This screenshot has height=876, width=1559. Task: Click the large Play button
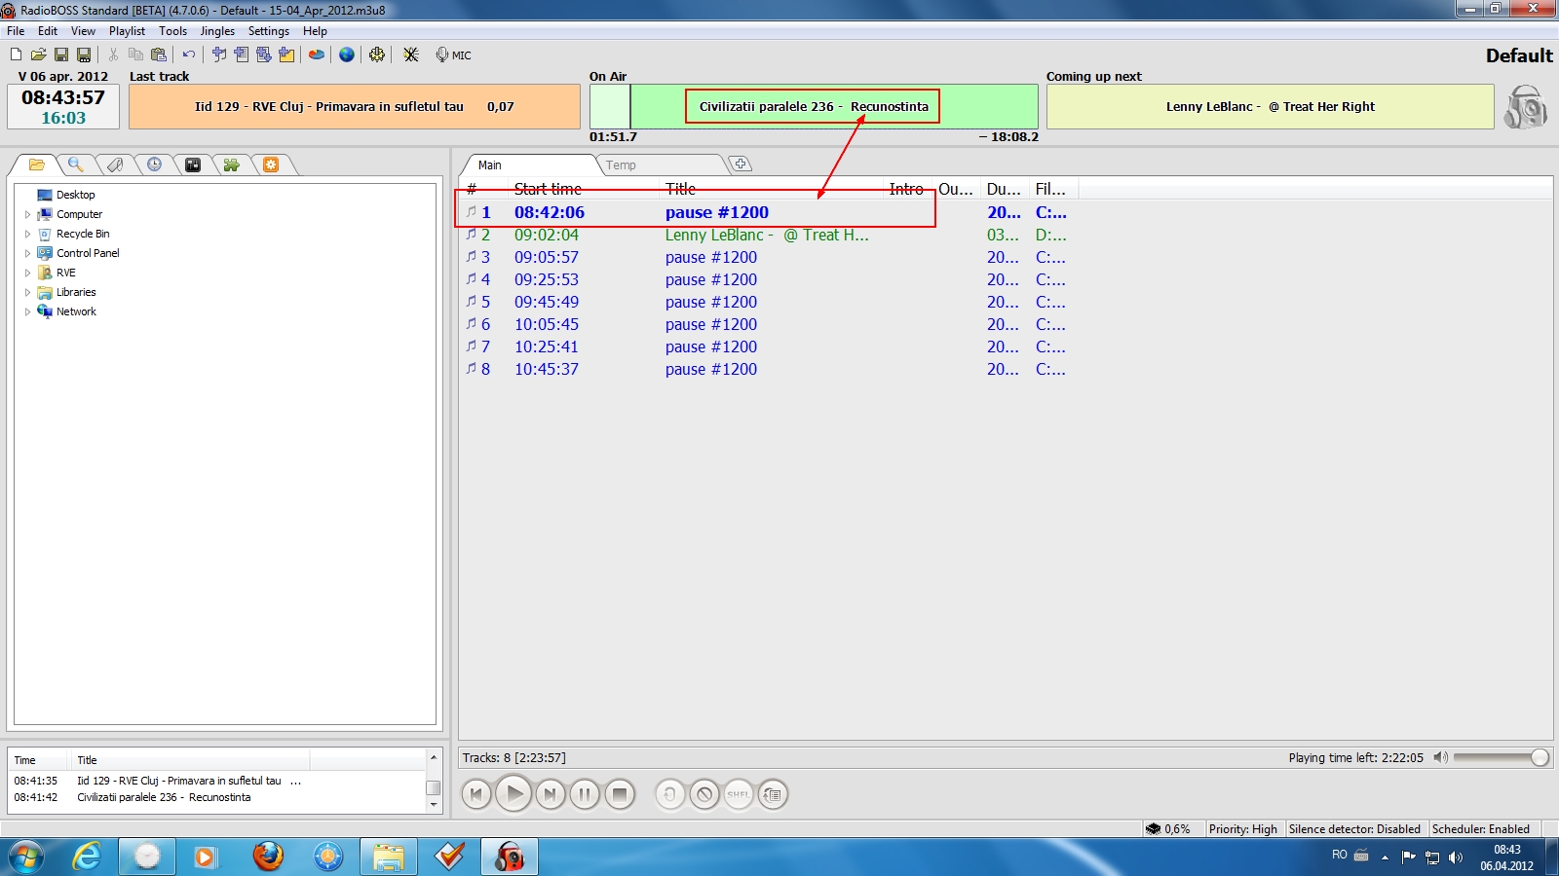click(x=513, y=794)
